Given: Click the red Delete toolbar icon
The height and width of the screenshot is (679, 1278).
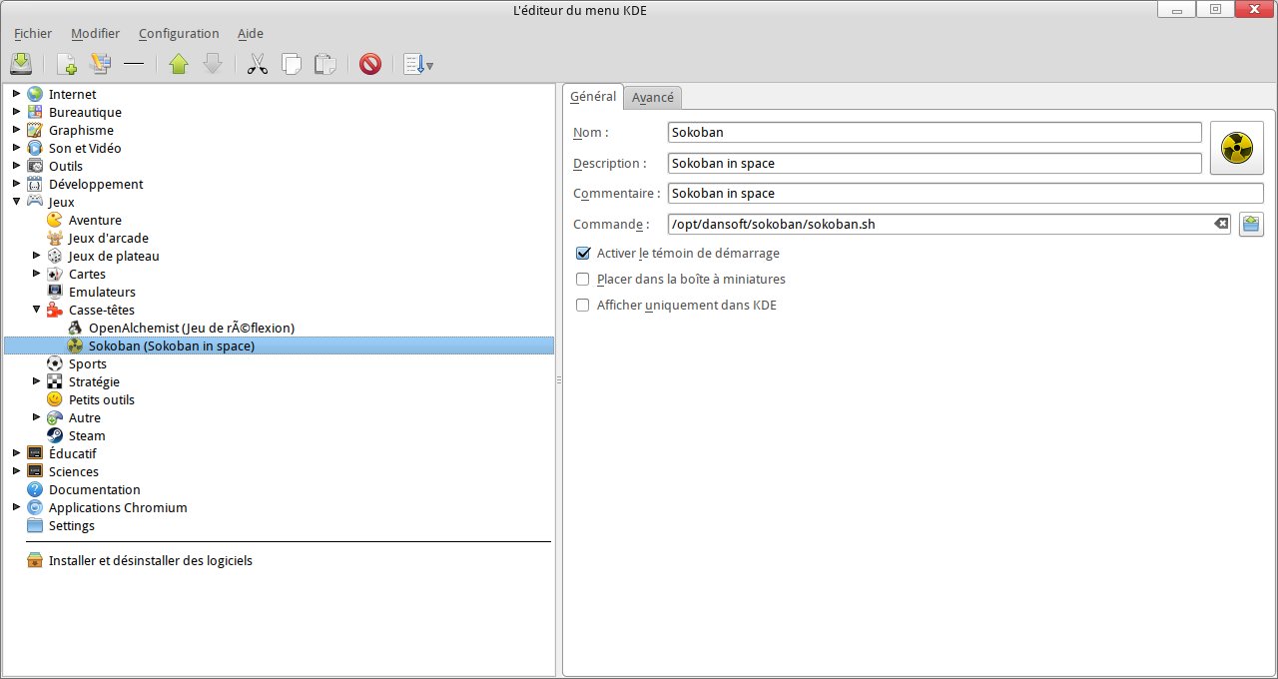Looking at the screenshot, I should [x=370, y=64].
